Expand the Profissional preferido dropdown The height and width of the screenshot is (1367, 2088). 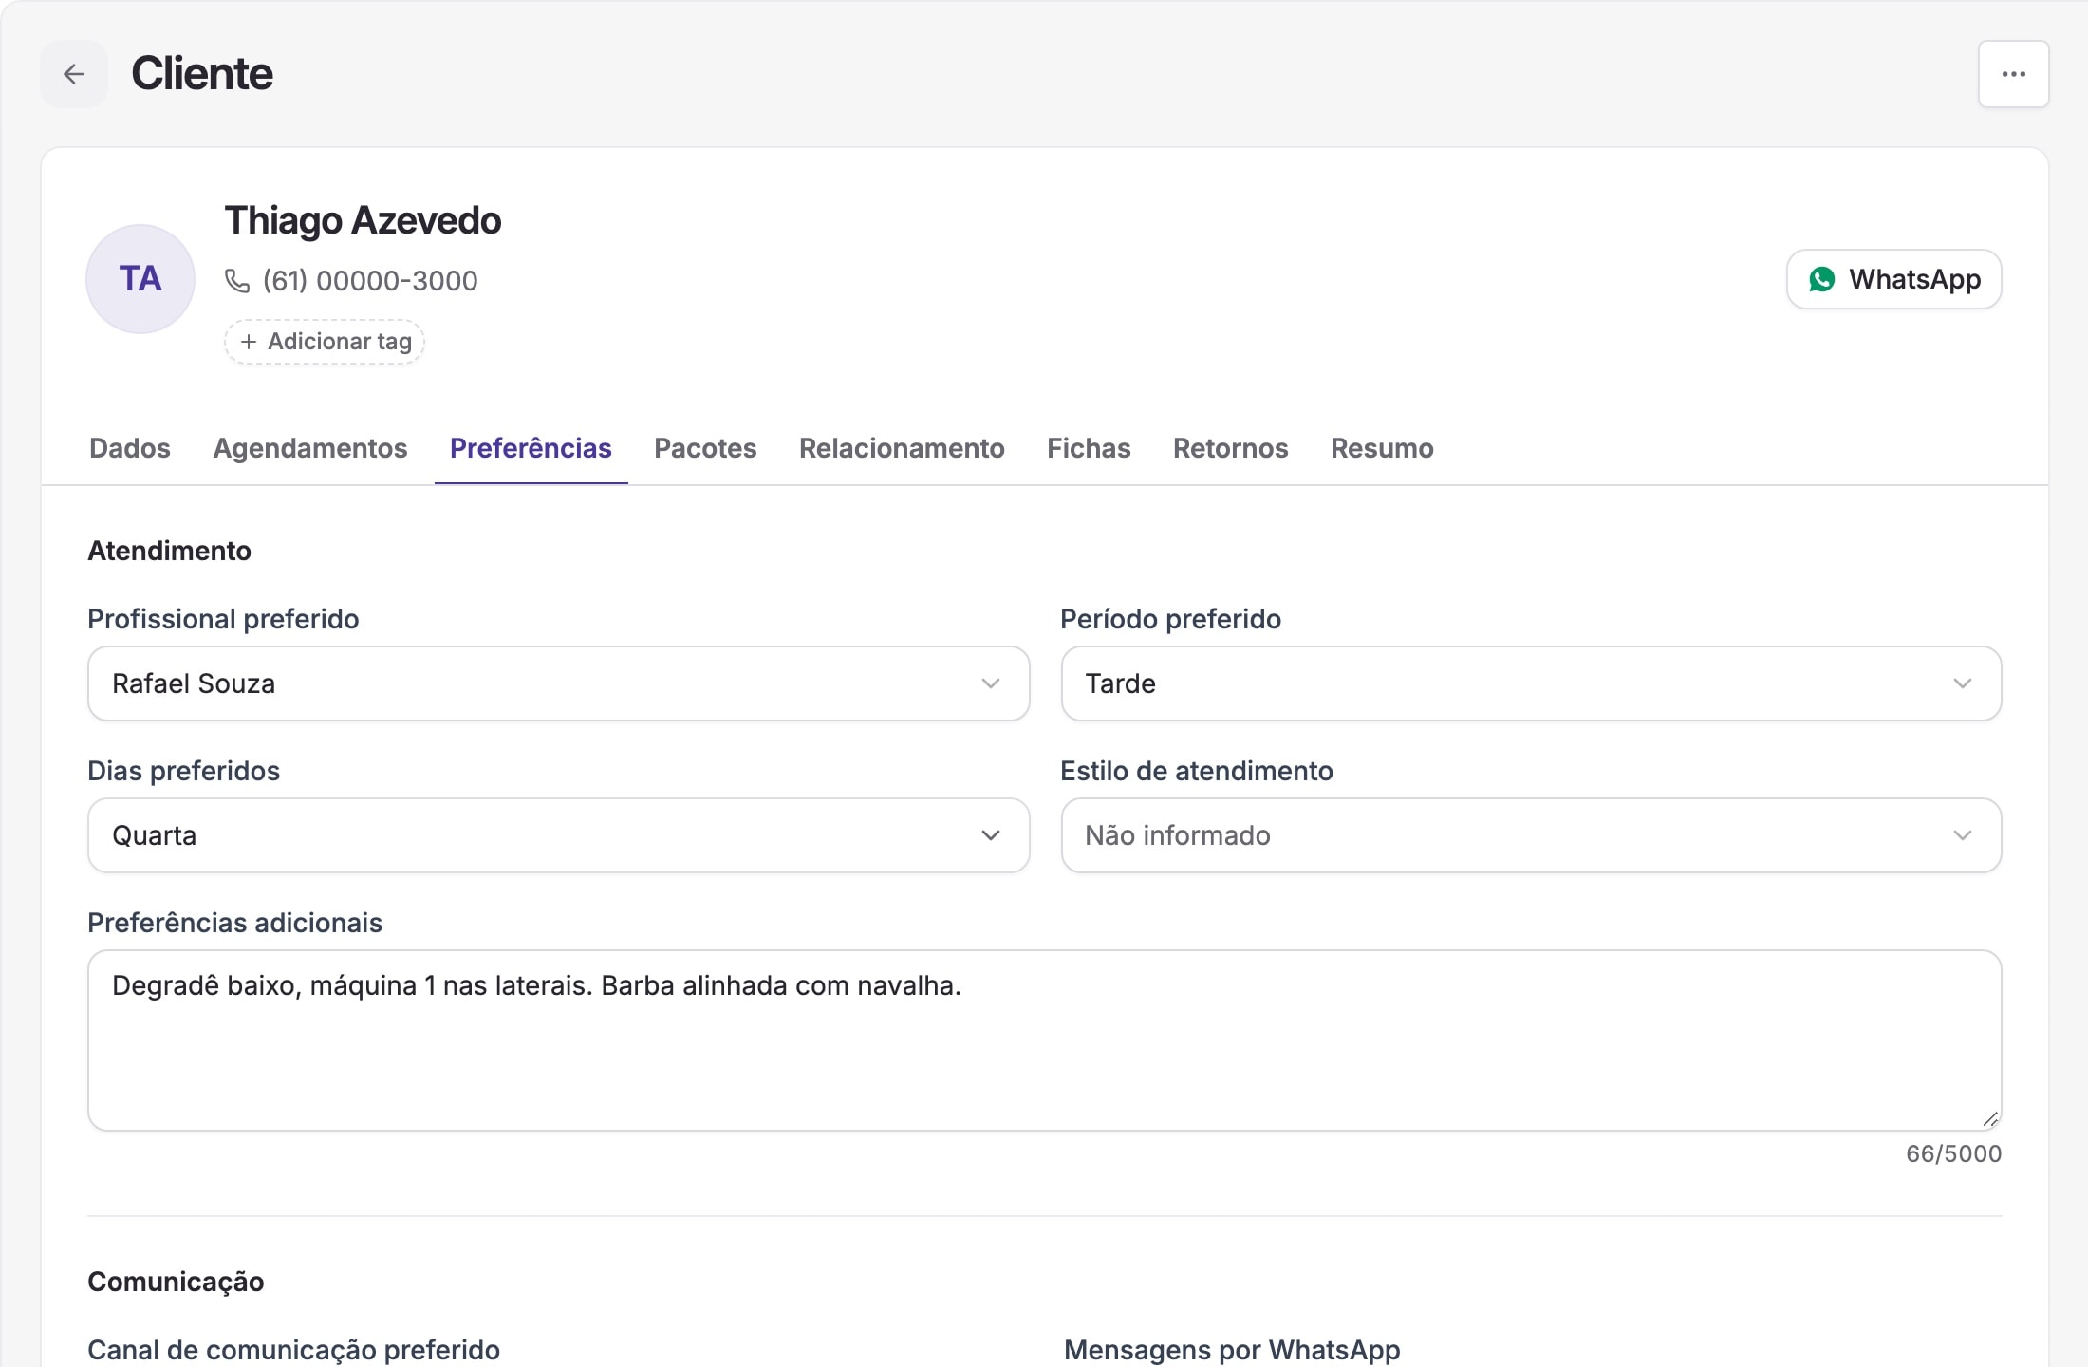click(x=559, y=683)
